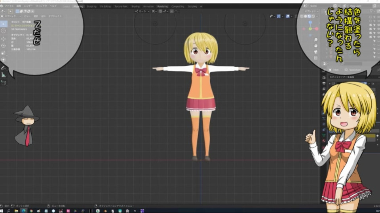This screenshot has height=213, width=380.
Task: Select the Add Cube tool
Action: pos(4,83)
